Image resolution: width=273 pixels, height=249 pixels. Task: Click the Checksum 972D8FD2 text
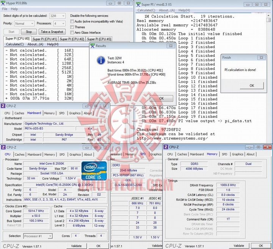(158, 130)
